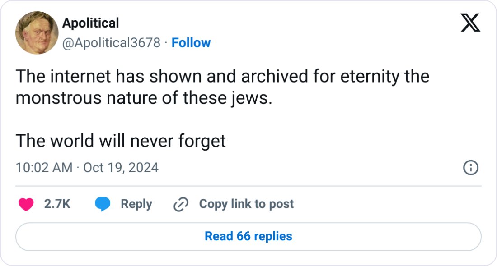Visit the @Apolitical3678 handle link
This screenshot has width=497, height=266.
click(x=111, y=43)
